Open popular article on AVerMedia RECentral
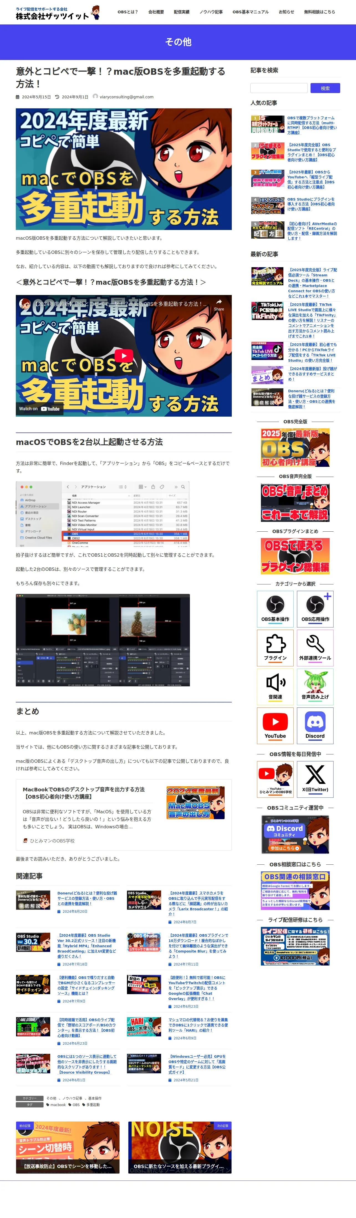Viewport: 356px width, 1218px height. point(312,231)
